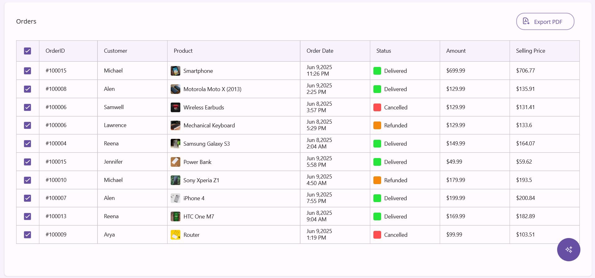The image size is (595, 278).
Task: Click the red Cancelled swatch for Wireless Earbuds
Action: coord(377,107)
